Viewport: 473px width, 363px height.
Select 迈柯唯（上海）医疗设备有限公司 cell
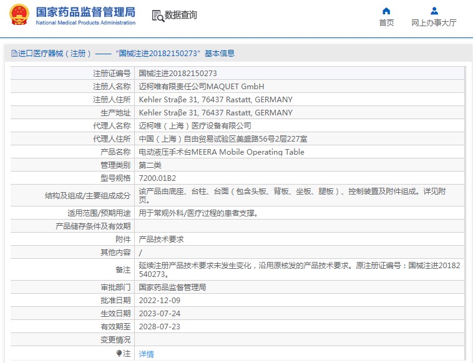[195, 126]
